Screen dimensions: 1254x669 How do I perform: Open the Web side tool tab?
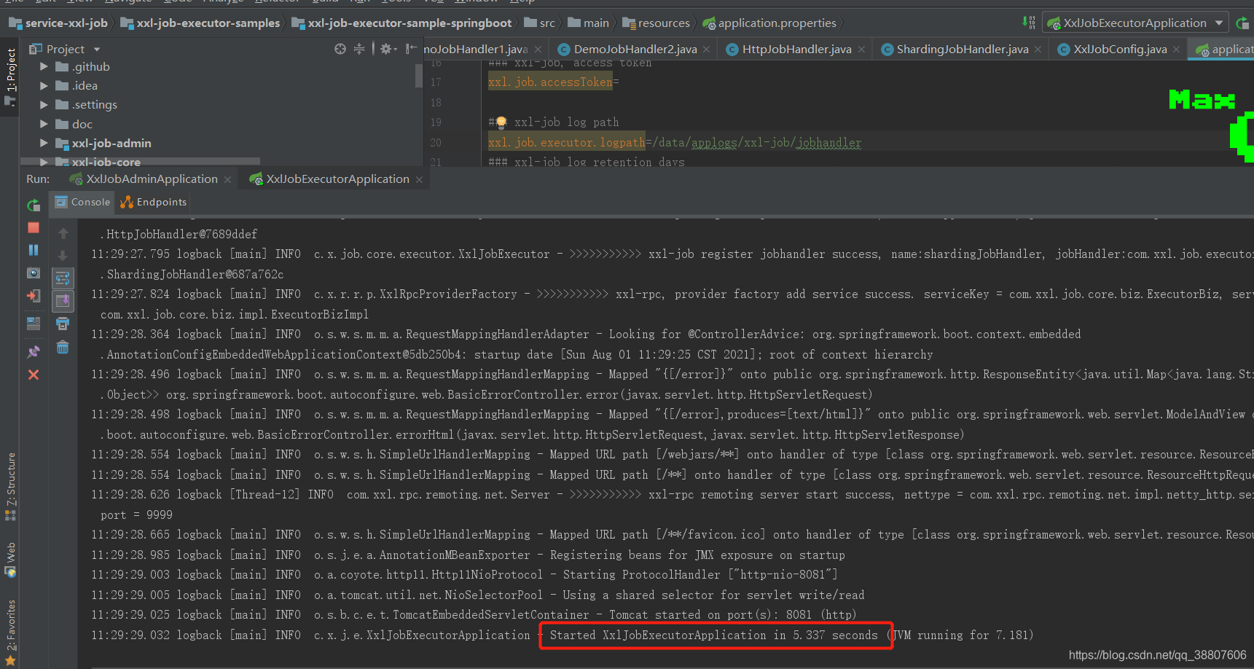pos(10,560)
